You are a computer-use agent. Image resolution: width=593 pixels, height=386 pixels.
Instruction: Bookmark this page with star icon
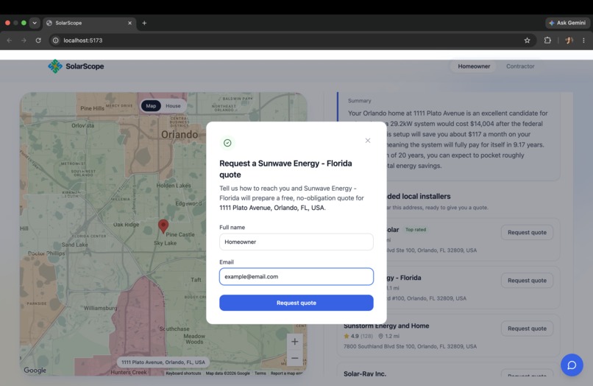coord(527,41)
